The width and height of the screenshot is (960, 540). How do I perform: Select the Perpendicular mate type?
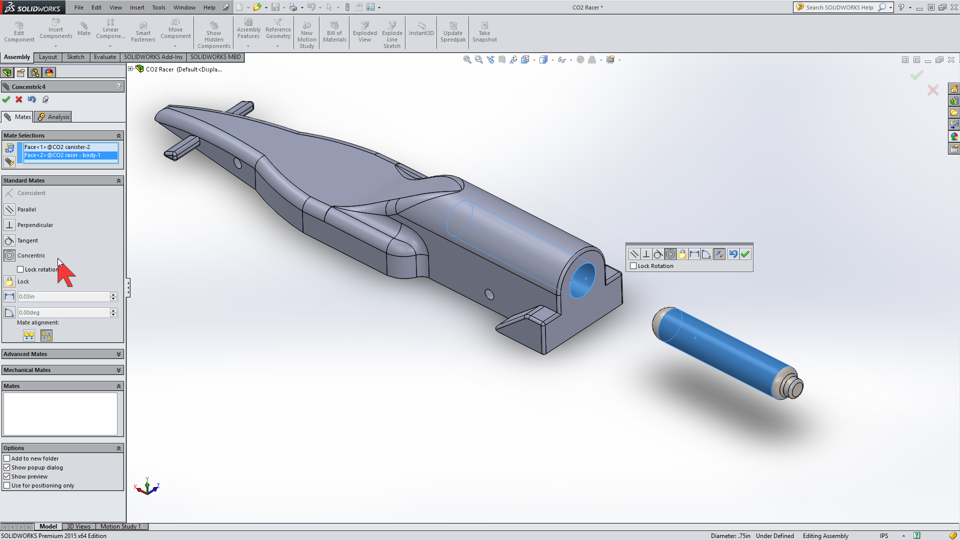click(34, 225)
